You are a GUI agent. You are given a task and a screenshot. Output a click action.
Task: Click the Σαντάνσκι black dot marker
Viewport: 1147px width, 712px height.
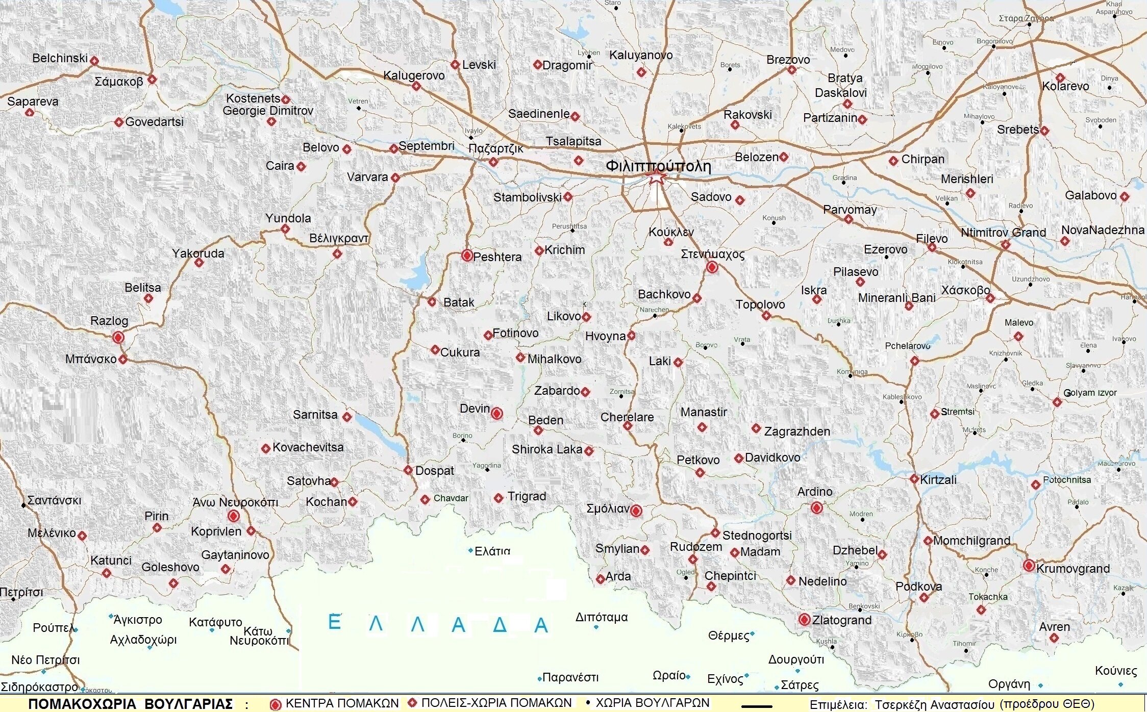tap(23, 505)
